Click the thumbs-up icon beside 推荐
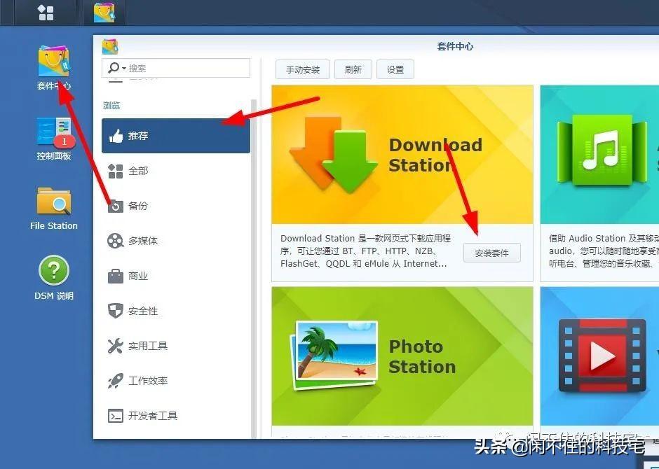 click(x=116, y=136)
